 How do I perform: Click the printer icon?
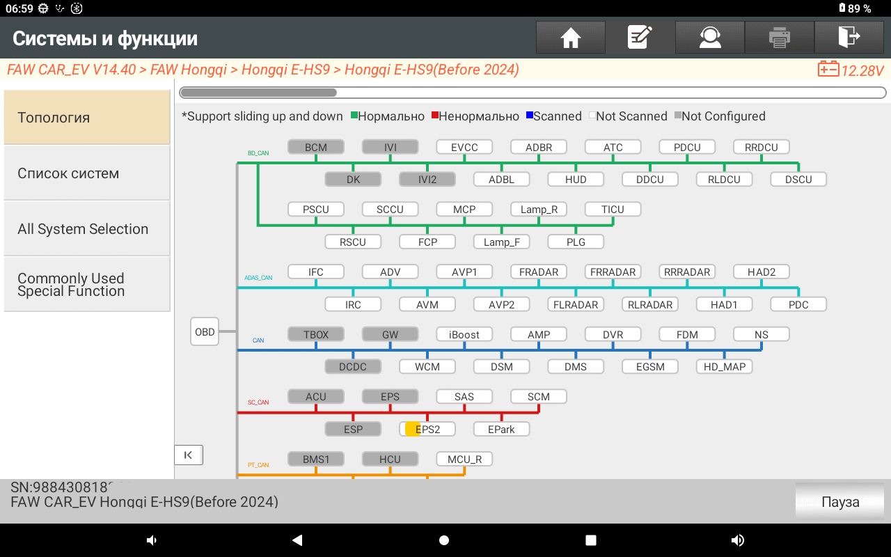coord(780,38)
